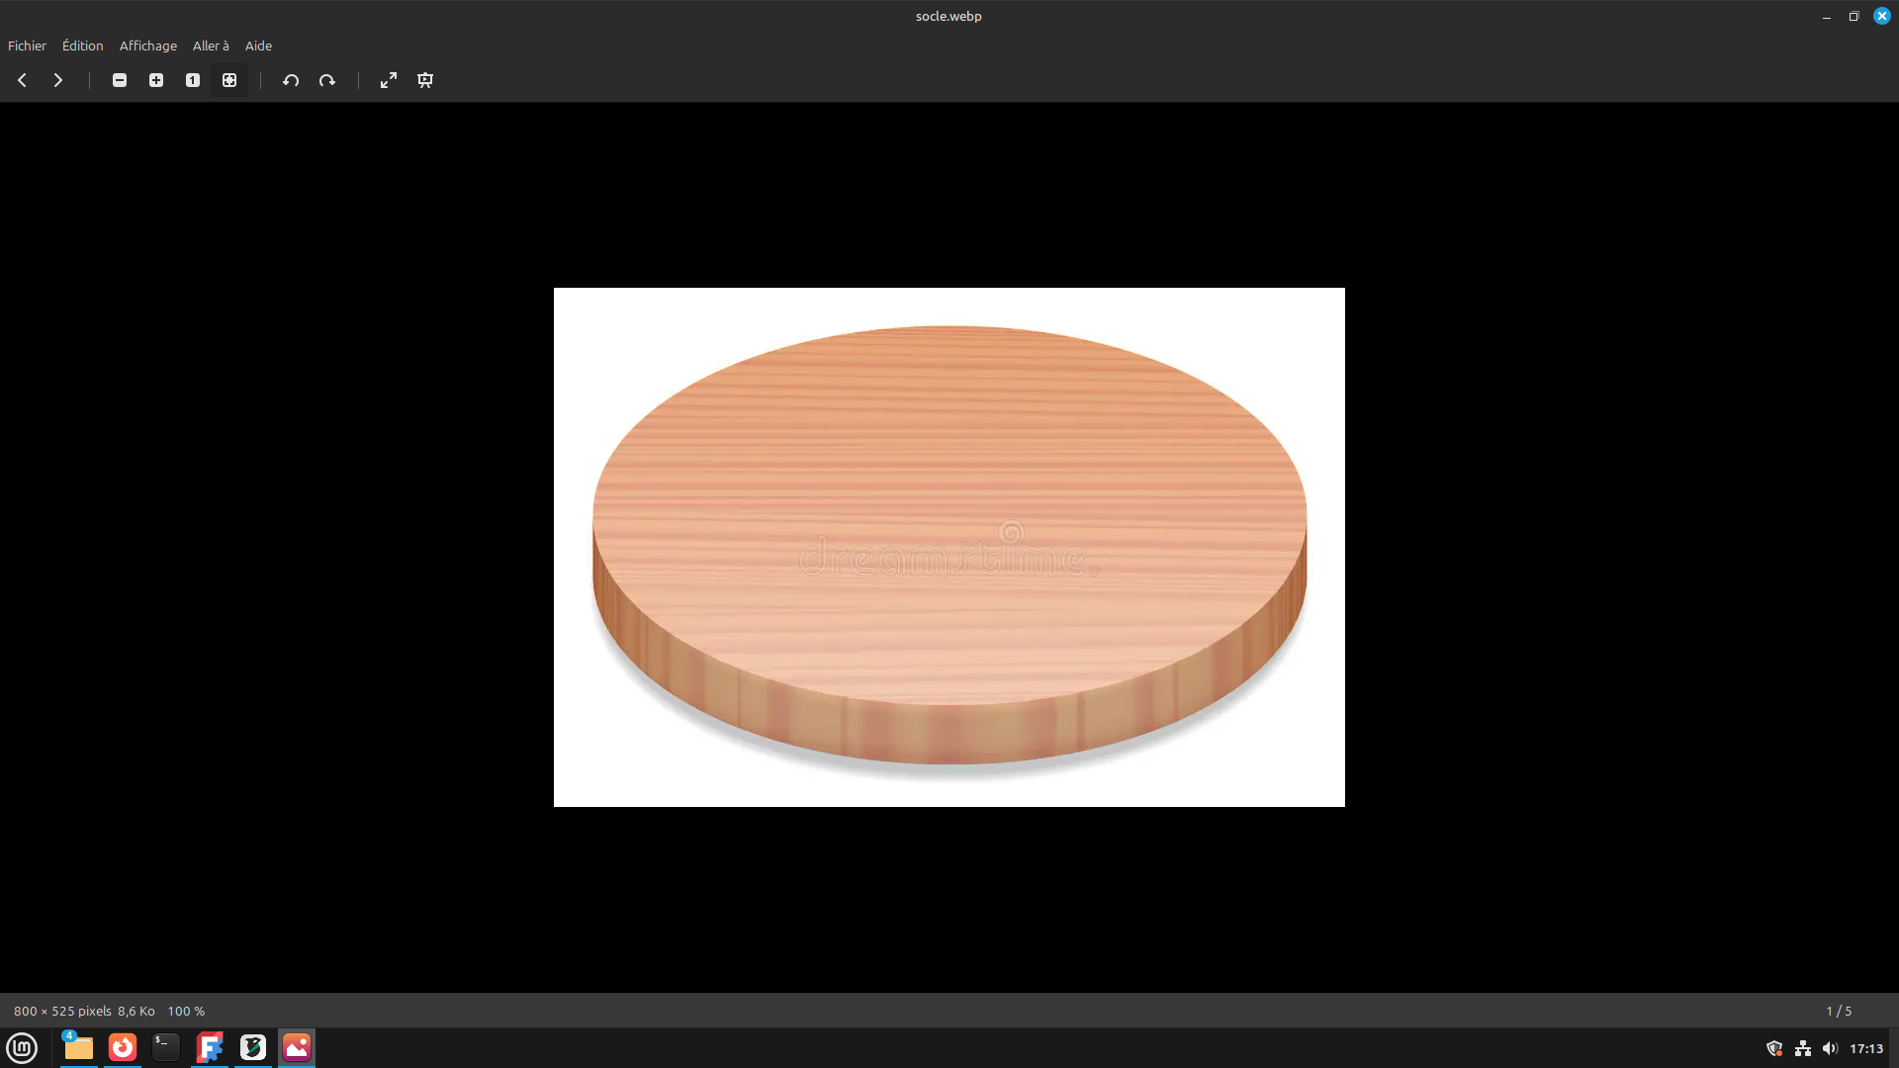1899x1068 pixels.
Task: Launch the terminal from taskbar
Action: click(166, 1047)
